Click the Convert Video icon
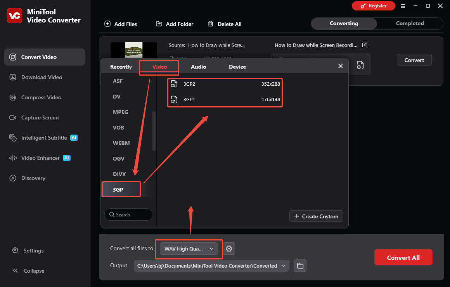 pos(13,57)
